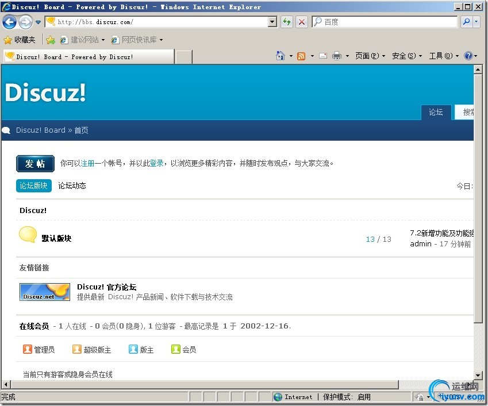Click the vertical scrollbar up arrow
Screen dimensions: 488x406
click(478, 69)
